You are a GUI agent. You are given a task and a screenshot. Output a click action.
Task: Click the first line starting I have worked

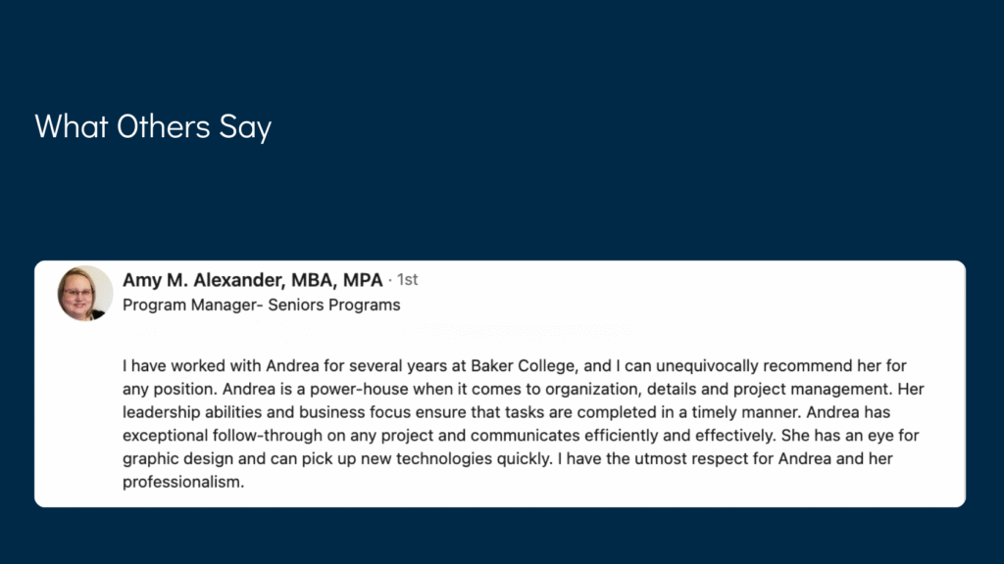514,366
